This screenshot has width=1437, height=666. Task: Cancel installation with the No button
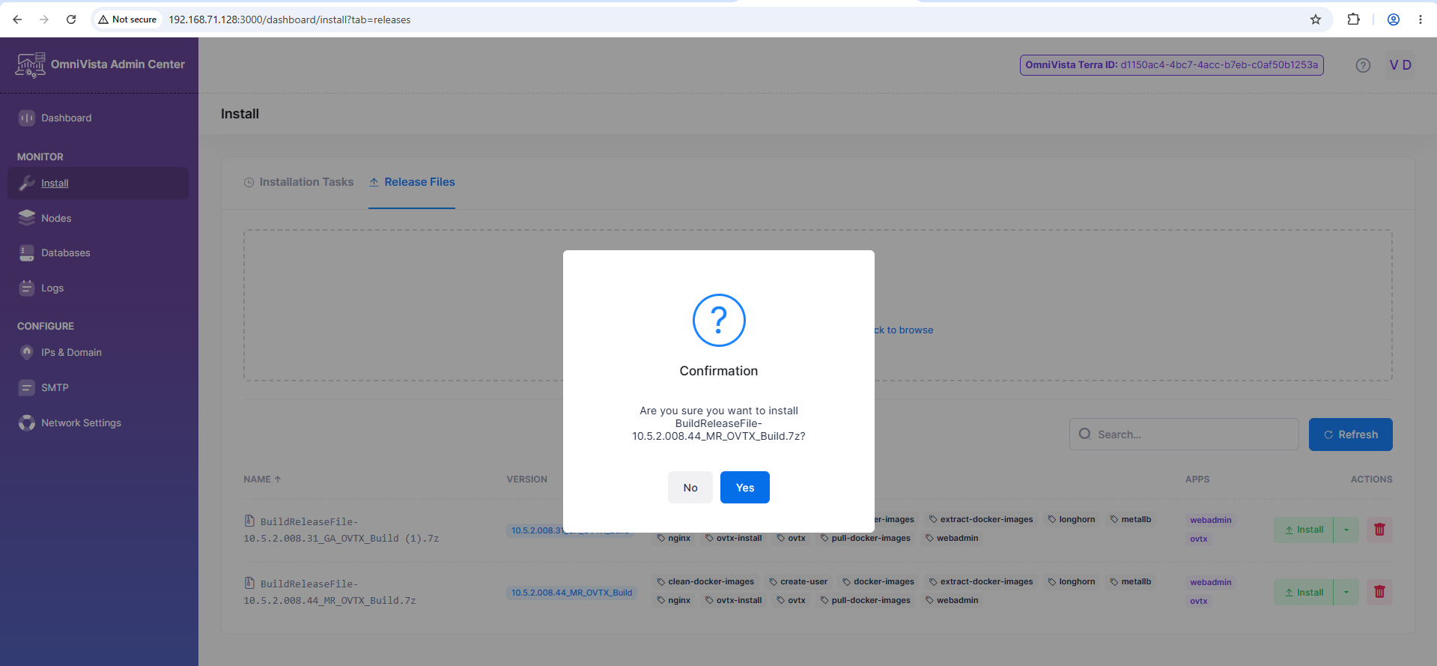690,487
